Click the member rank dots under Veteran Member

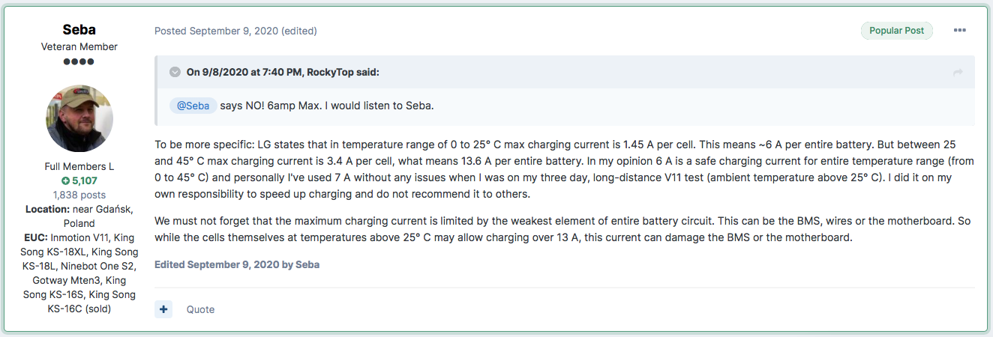point(79,61)
